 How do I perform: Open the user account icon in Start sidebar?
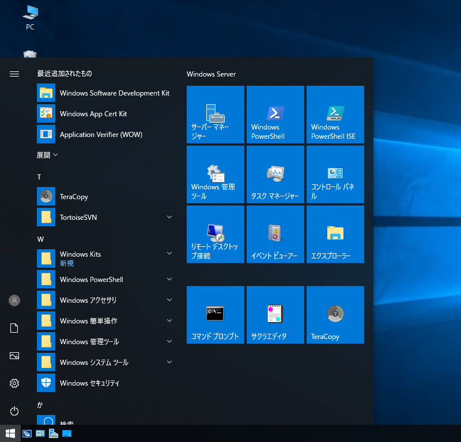[x=14, y=300]
